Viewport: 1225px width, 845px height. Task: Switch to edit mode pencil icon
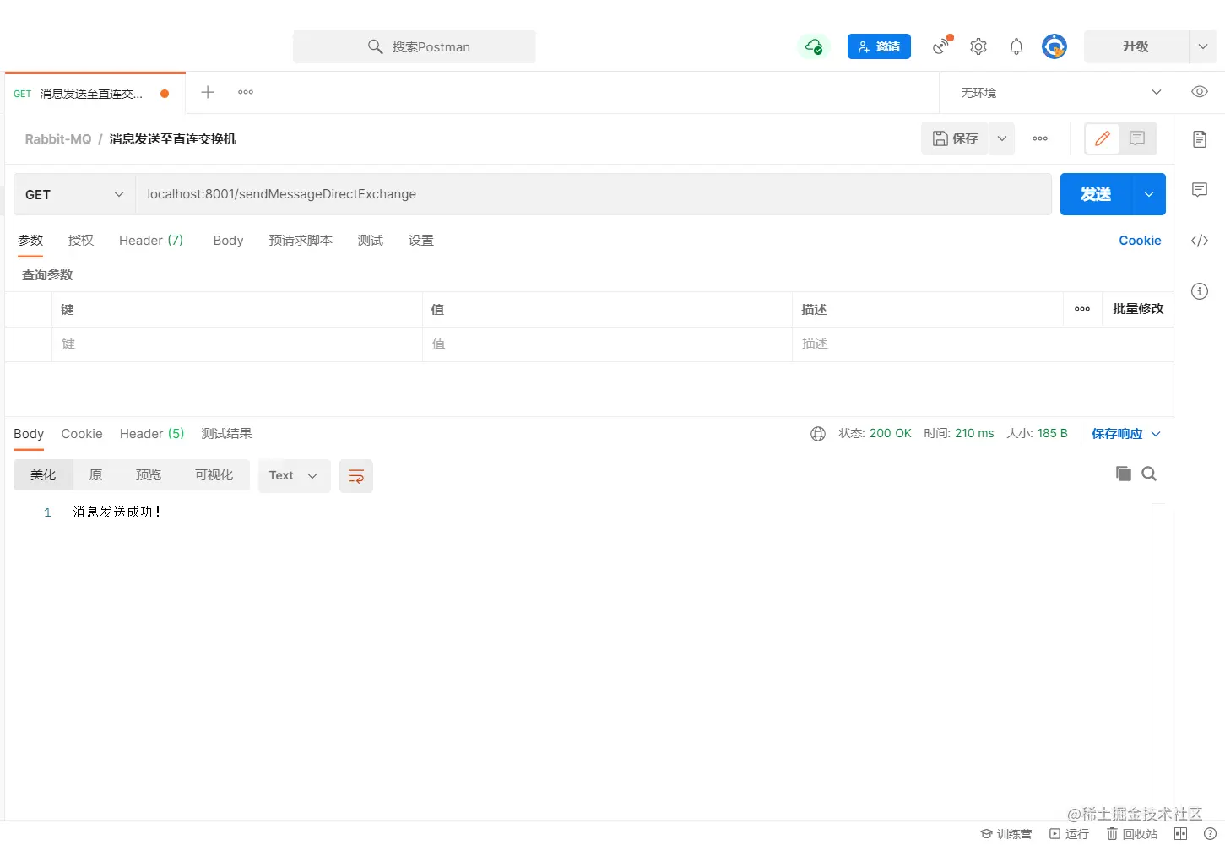point(1103,138)
